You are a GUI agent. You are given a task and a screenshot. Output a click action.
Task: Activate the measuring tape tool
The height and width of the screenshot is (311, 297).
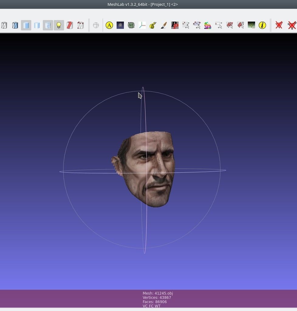tap(152, 26)
